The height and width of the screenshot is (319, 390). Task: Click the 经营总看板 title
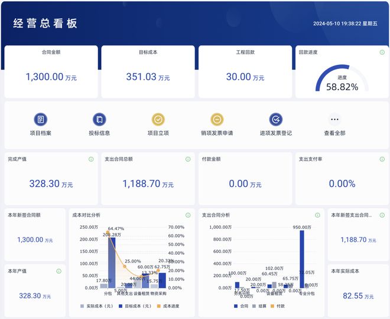[45, 24]
